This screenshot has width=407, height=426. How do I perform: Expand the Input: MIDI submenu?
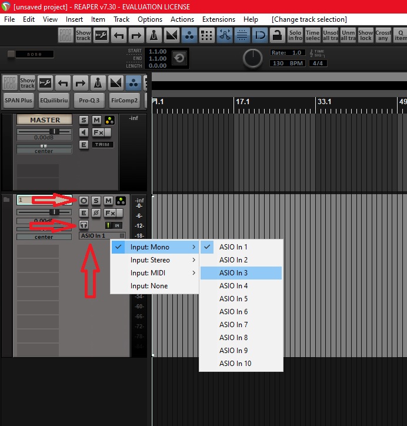[155, 273]
